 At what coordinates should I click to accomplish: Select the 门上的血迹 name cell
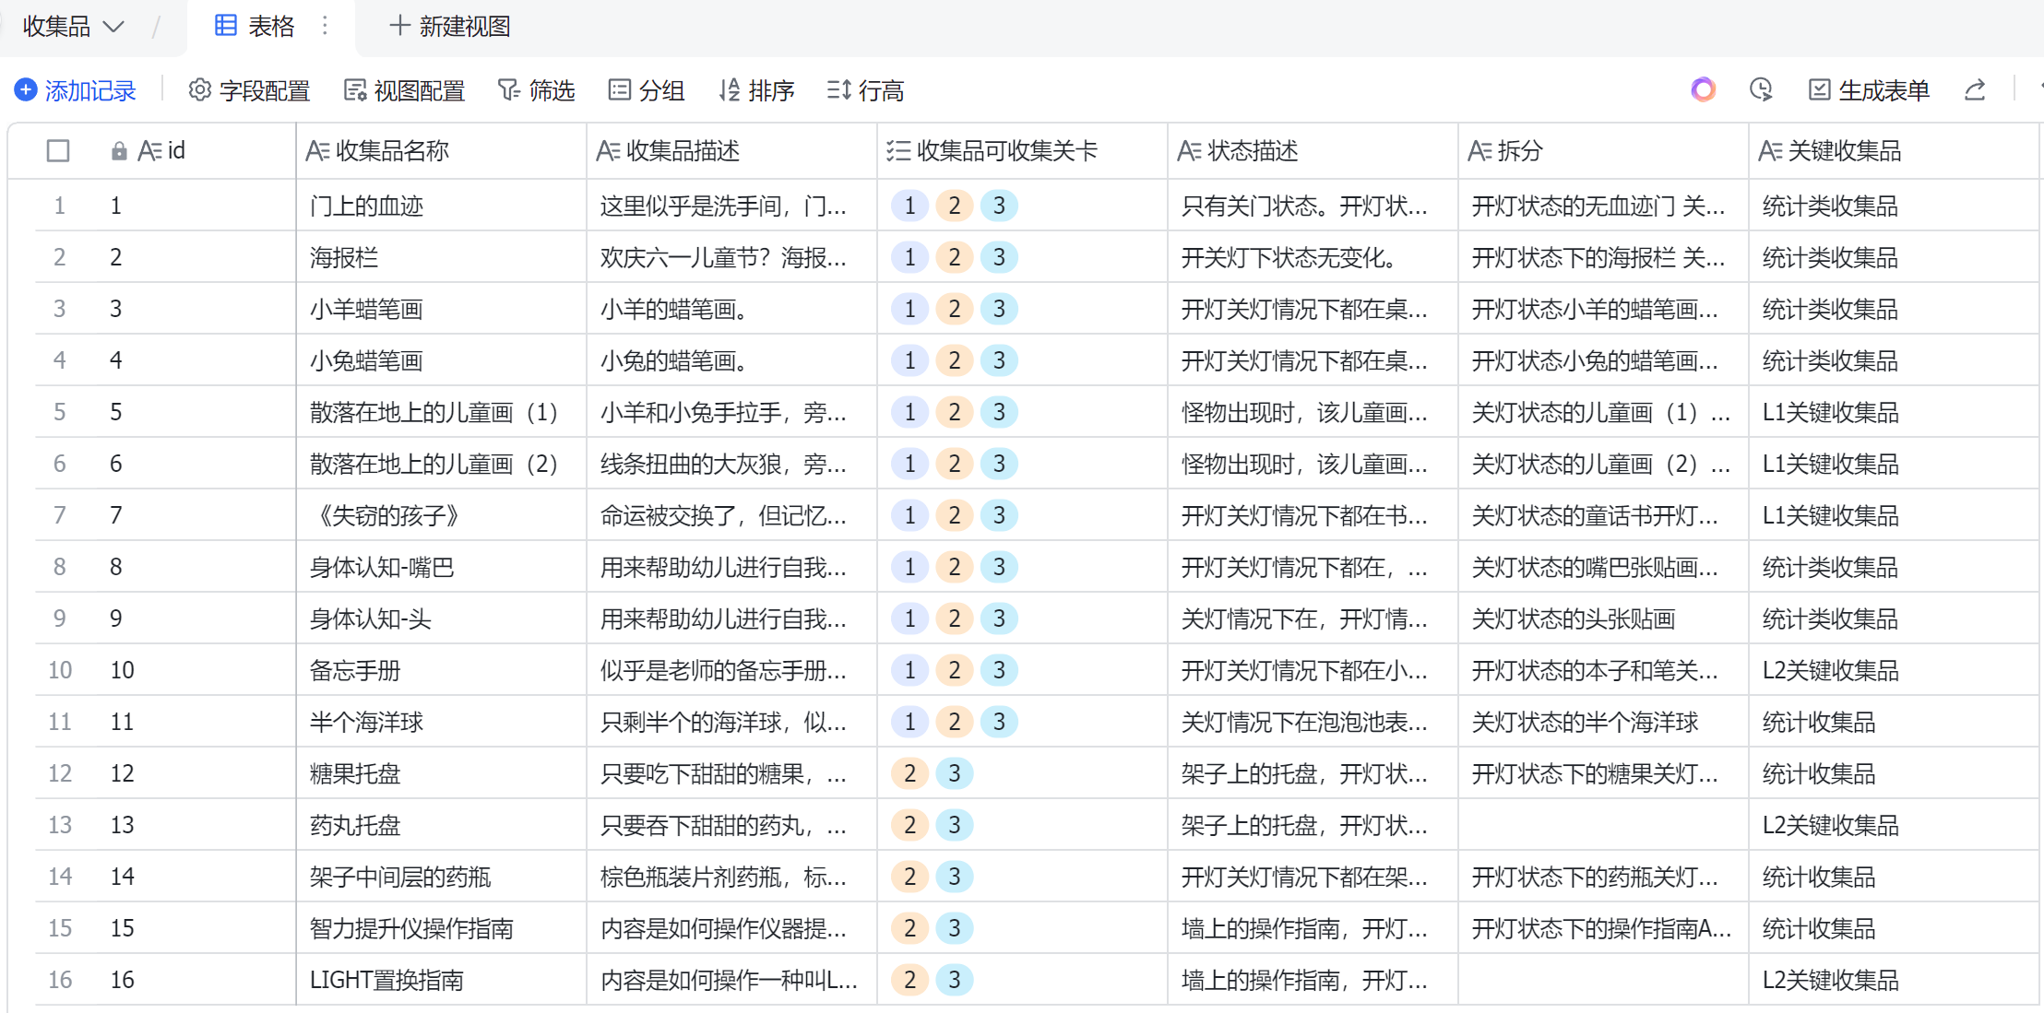tap(441, 206)
